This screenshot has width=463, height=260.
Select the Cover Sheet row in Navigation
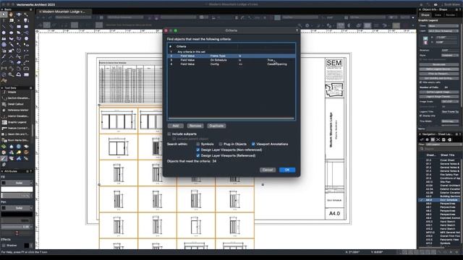[x=439, y=160]
